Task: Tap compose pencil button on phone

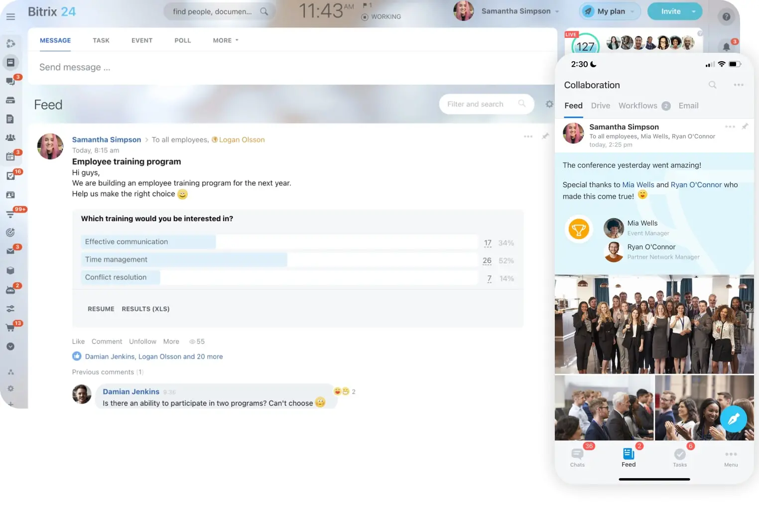Action: tap(733, 419)
